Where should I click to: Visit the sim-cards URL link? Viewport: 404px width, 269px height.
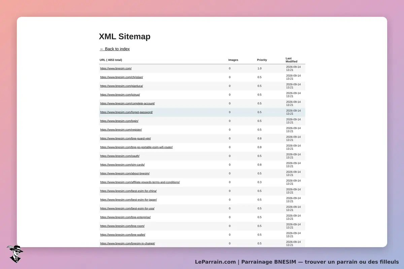pos(122,165)
